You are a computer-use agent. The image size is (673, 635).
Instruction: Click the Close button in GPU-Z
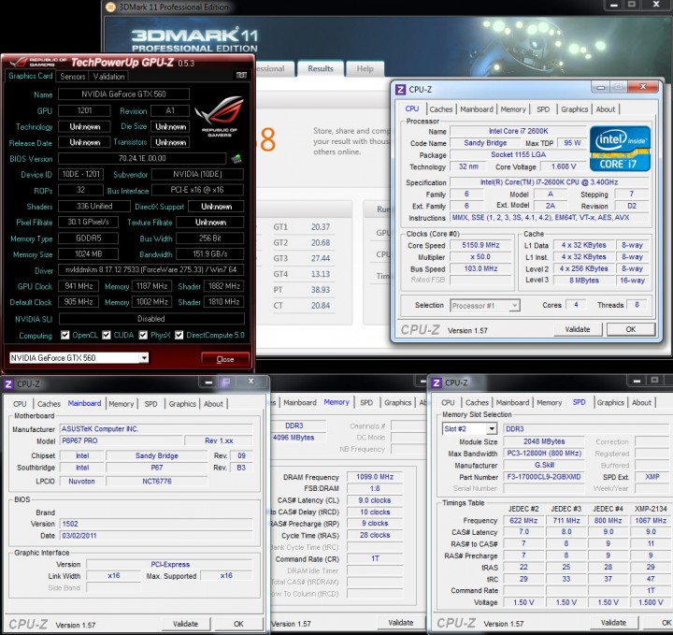click(225, 359)
